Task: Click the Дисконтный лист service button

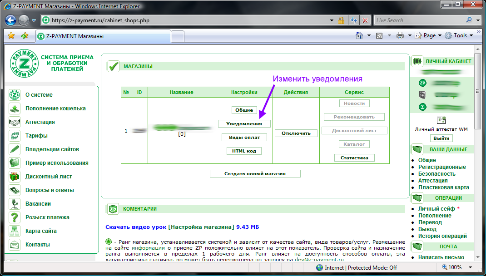Action: (354, 130)
